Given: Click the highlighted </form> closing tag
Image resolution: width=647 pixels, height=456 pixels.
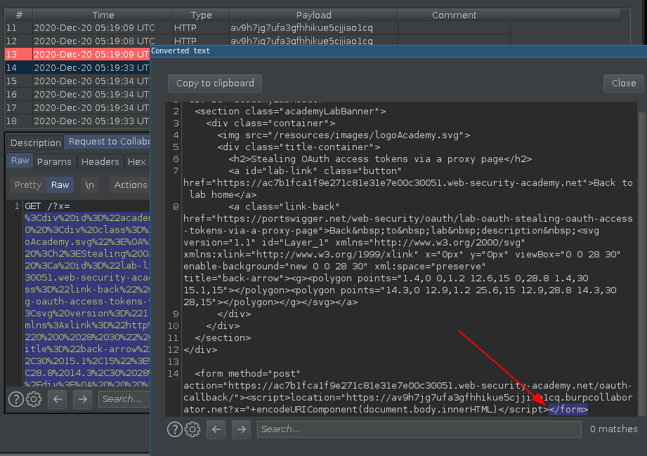Looking at the screenshot, I should click(568, 410).
